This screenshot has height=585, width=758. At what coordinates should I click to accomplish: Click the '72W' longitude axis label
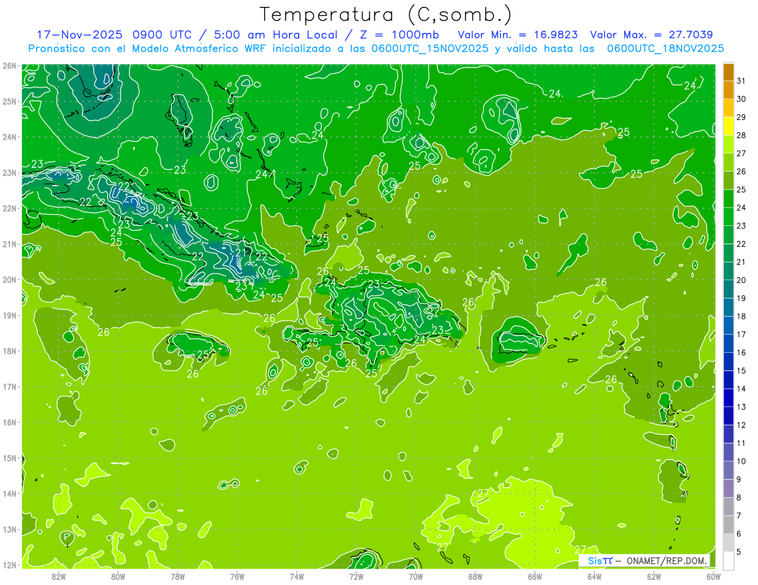point(356,576)
